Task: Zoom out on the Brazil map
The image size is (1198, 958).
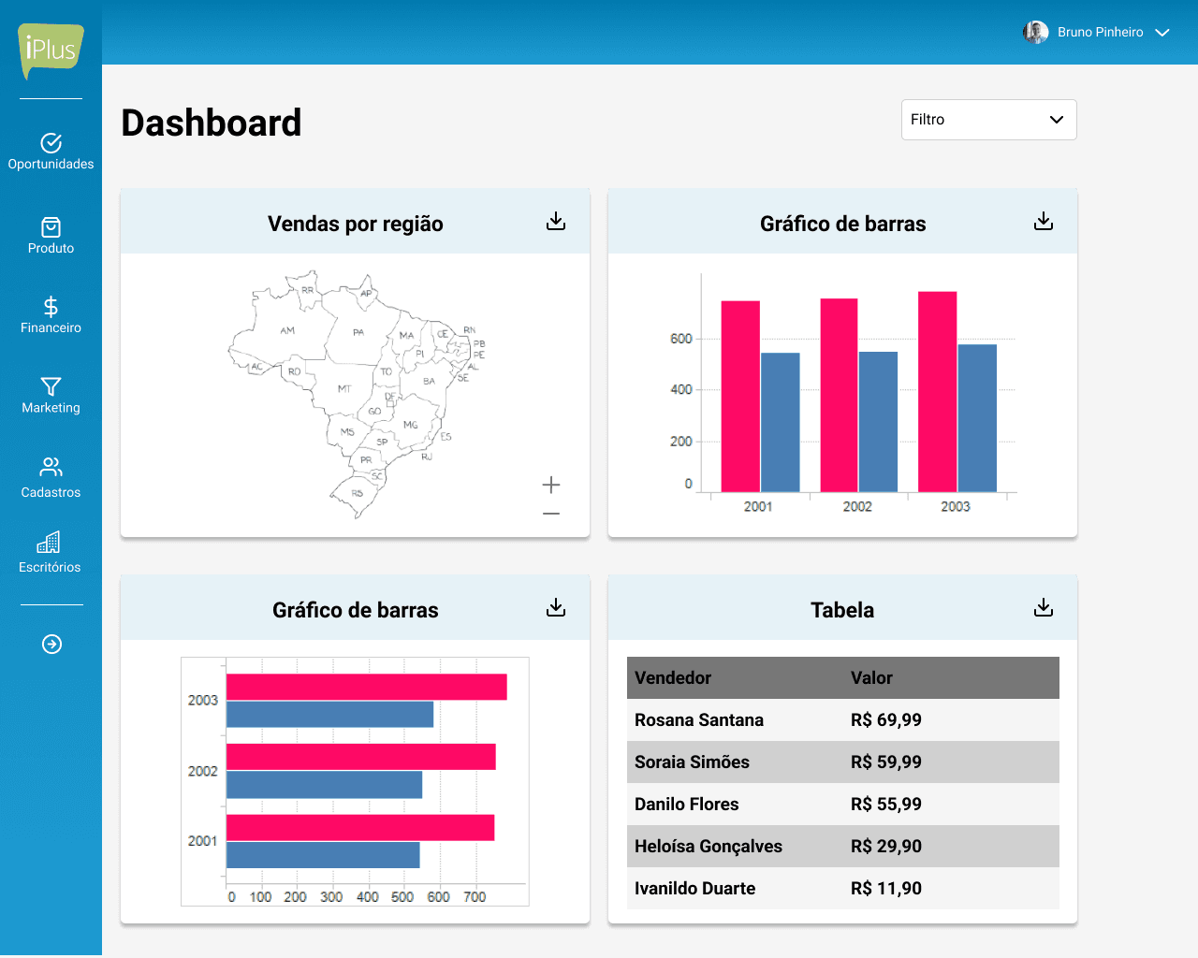Action: (551, 514)
